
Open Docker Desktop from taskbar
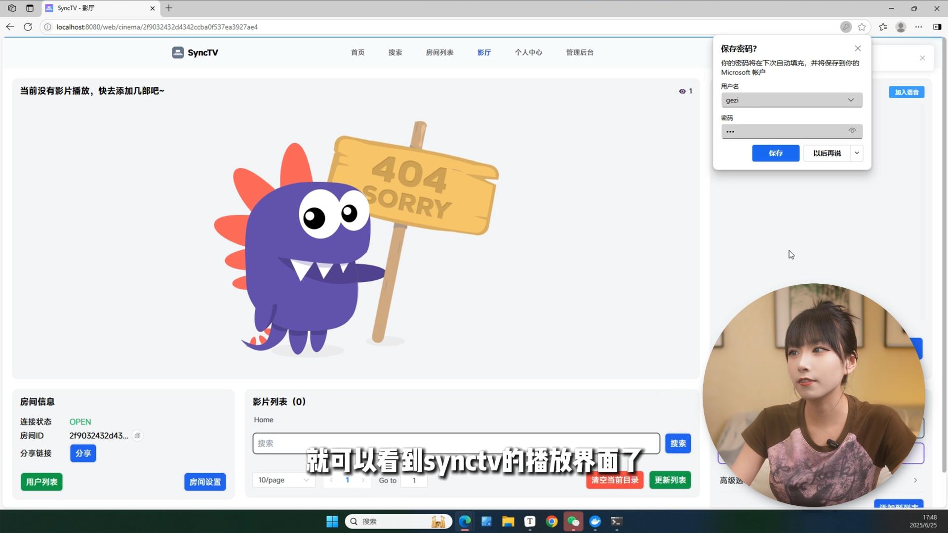(595, 522)
